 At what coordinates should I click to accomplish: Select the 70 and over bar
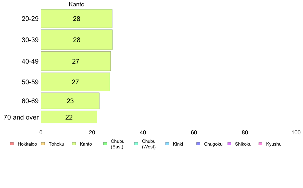[x=69, y=117]
